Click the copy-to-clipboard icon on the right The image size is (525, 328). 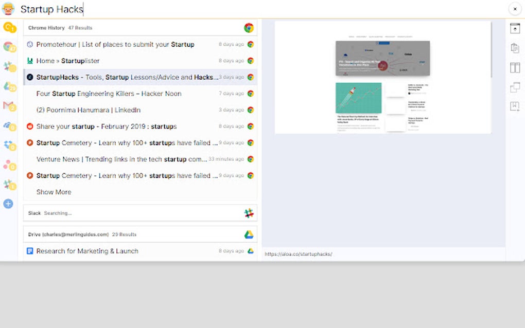(x=515, y=48)
